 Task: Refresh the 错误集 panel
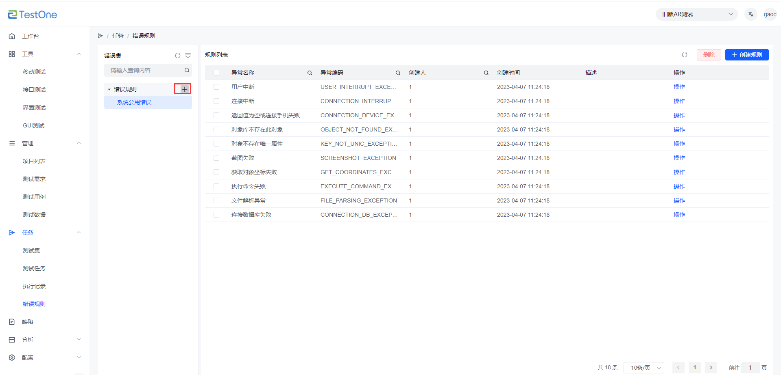(x=178, y=56)
